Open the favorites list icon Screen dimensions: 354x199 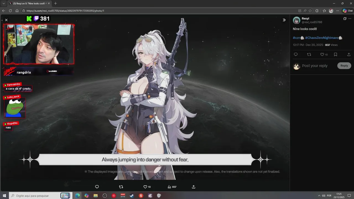point(324,11)
